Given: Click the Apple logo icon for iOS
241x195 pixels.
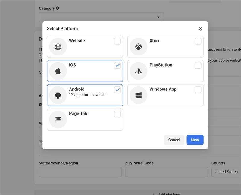Looking at the screenshot, I should click(x=58, y=71).
